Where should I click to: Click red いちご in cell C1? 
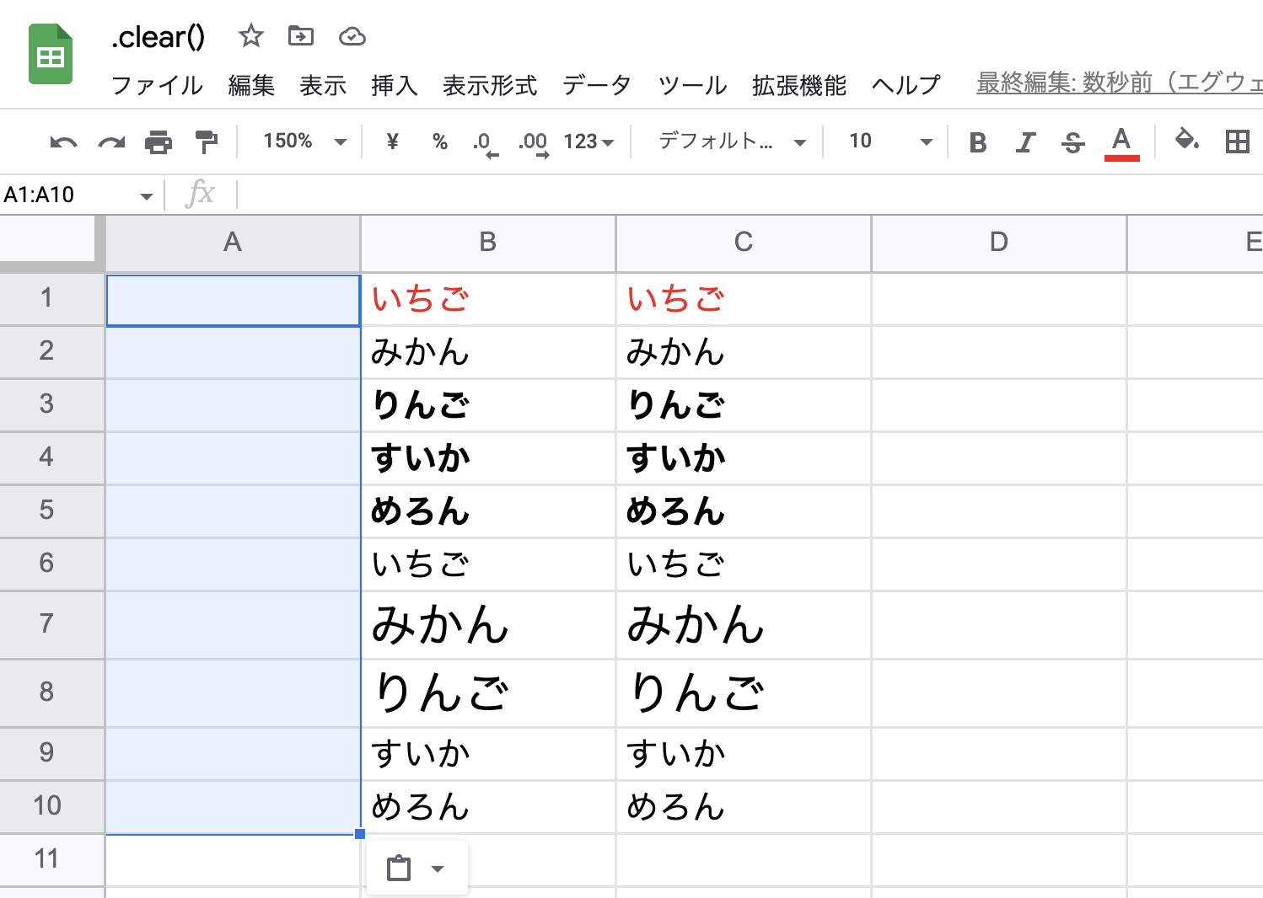point(675,299)
